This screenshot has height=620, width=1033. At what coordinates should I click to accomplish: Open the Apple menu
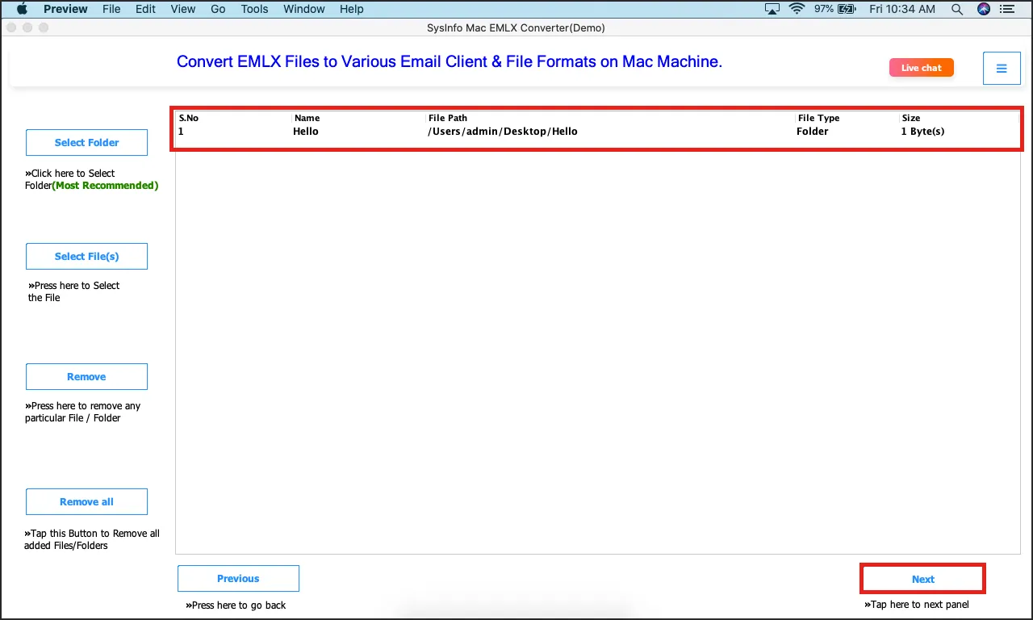tap(22, 9)
